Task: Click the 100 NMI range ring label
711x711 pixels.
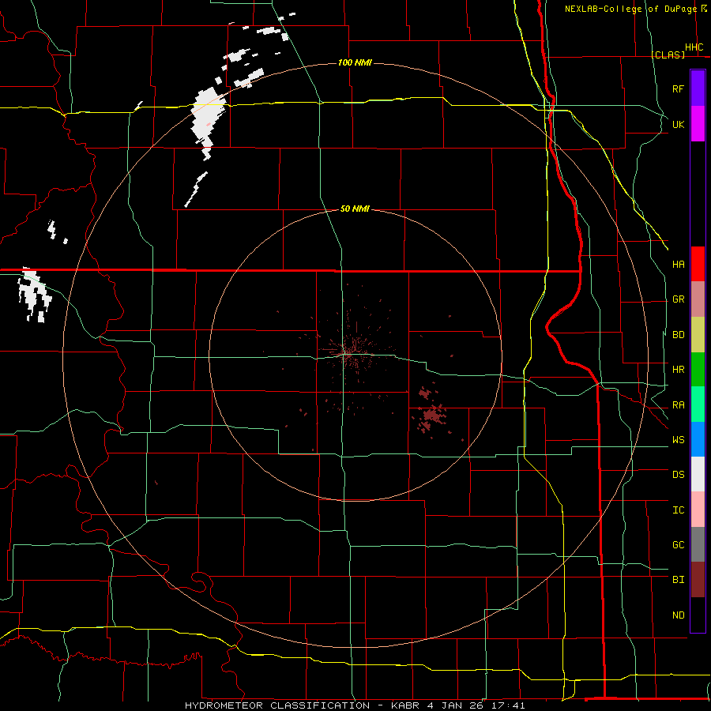Action: click(355, 62)
